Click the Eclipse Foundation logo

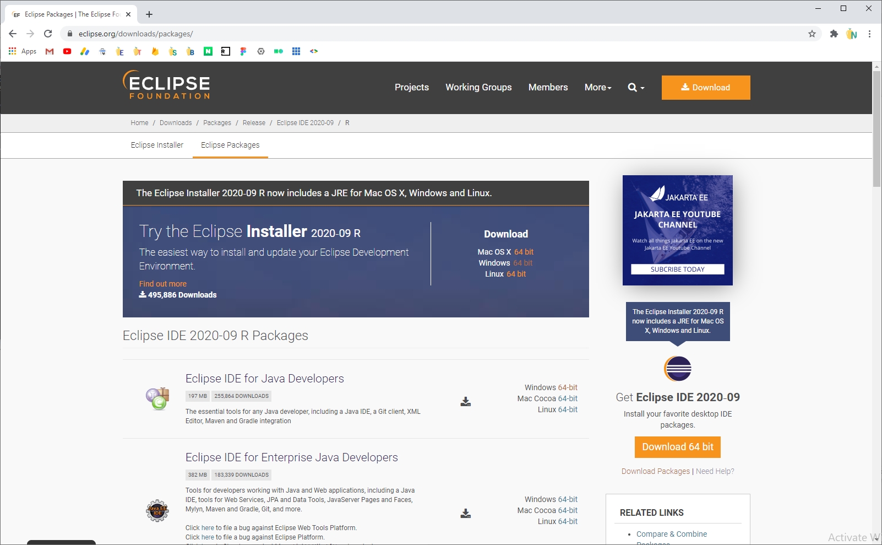[x=166, y=85]
